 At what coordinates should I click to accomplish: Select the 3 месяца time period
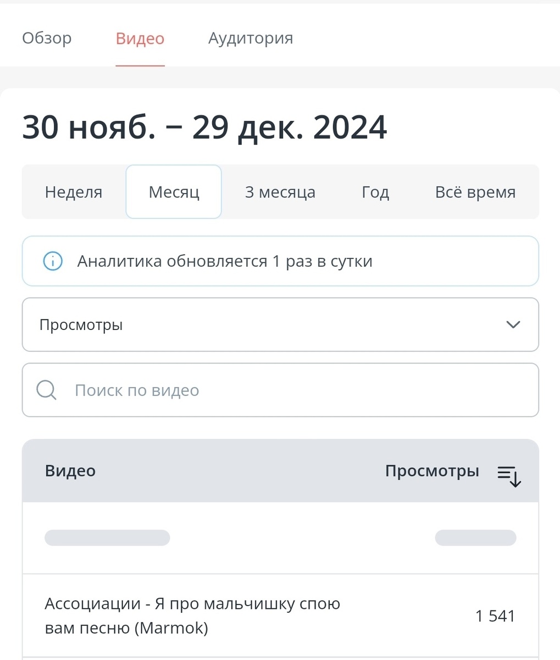[x=280, y=192]
